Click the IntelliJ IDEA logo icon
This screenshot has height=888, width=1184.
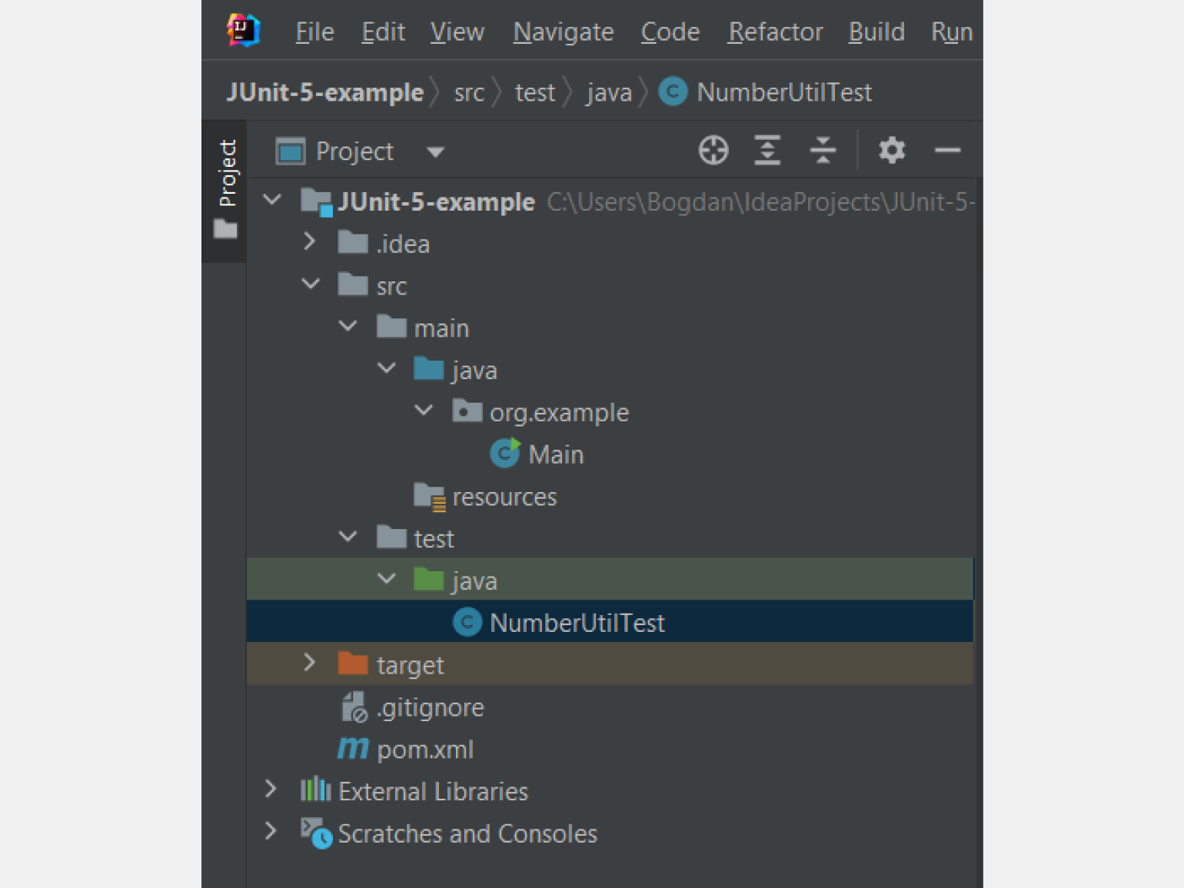244,31
